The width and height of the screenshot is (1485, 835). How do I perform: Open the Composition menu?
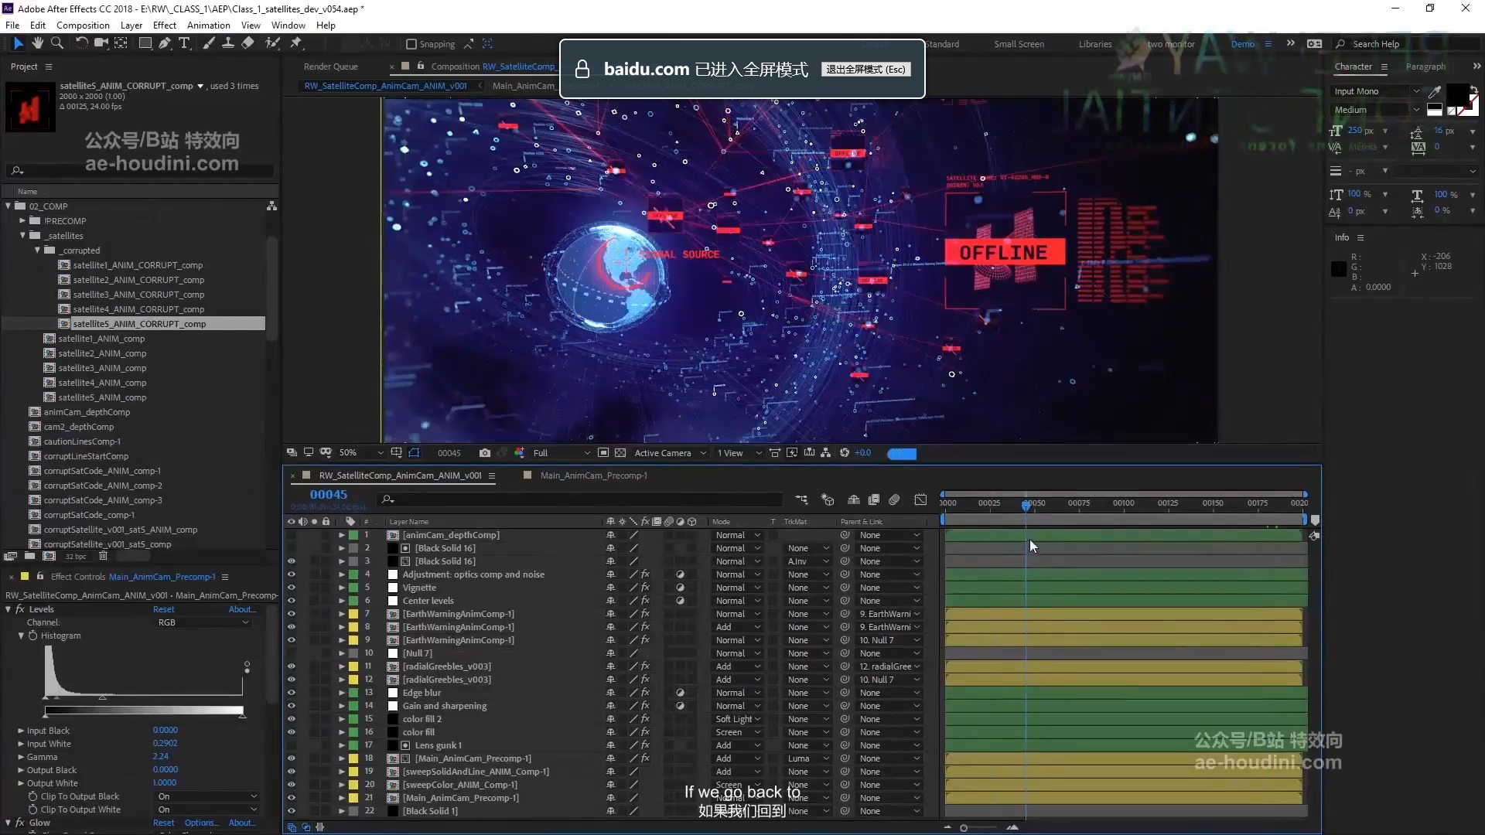coord(83,25)
